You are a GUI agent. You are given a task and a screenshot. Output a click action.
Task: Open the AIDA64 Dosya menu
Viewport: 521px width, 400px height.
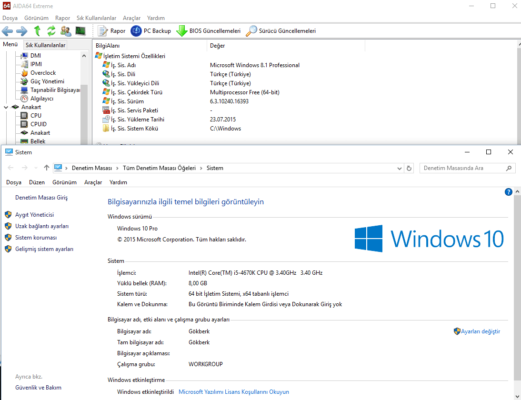10,18
